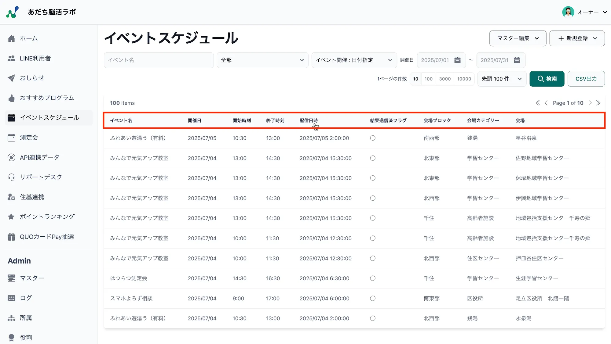Toggle result flag for 星谷浴泉 row
611x344 pixels.
tap(373, 138)
